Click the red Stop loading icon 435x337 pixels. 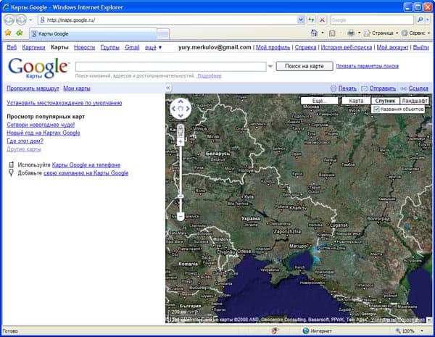322,20
